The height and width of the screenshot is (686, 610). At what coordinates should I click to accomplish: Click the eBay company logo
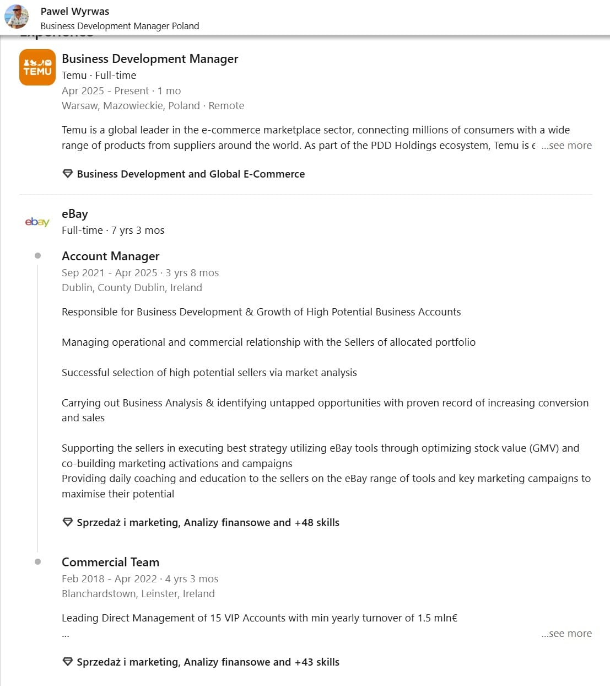coord(37,222)
